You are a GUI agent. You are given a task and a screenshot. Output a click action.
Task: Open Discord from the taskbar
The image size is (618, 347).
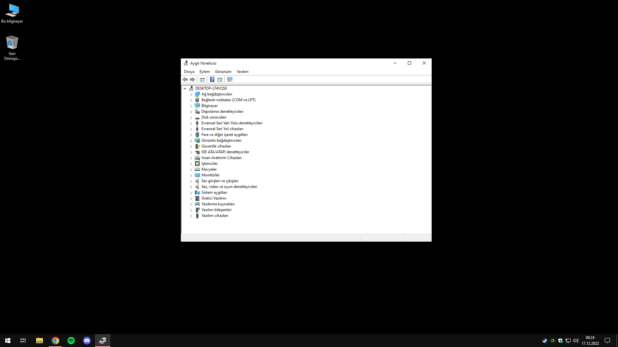87,341
